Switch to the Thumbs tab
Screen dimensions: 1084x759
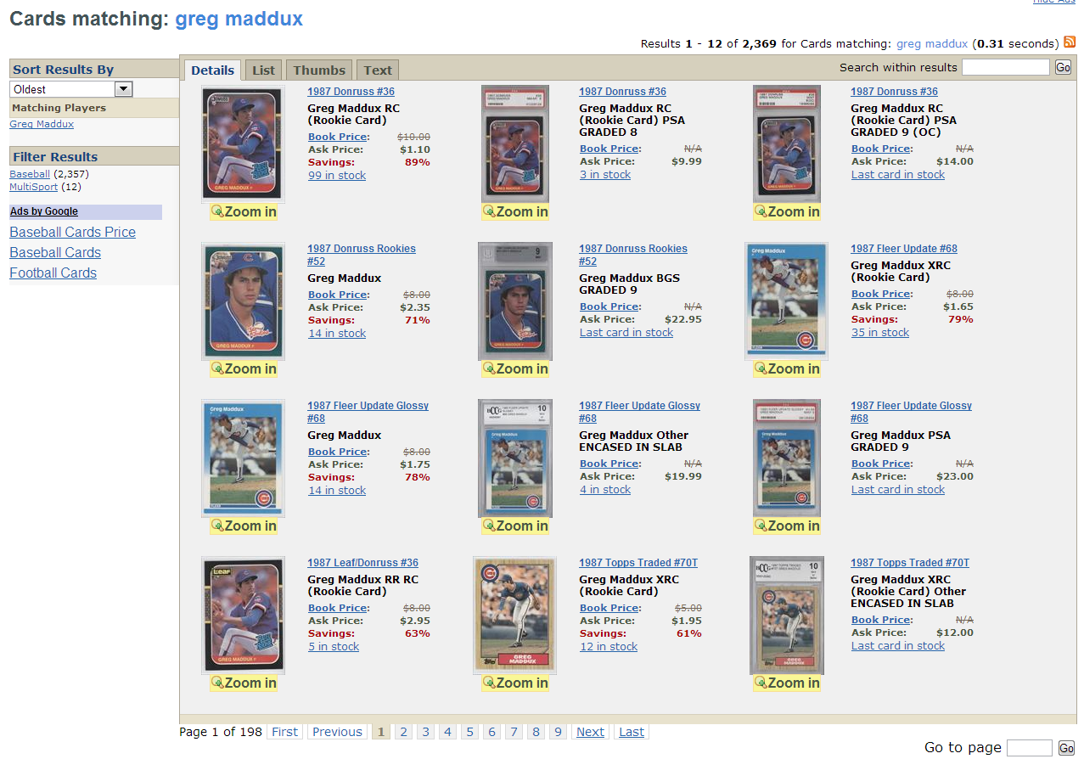click(x=319, y=70)
